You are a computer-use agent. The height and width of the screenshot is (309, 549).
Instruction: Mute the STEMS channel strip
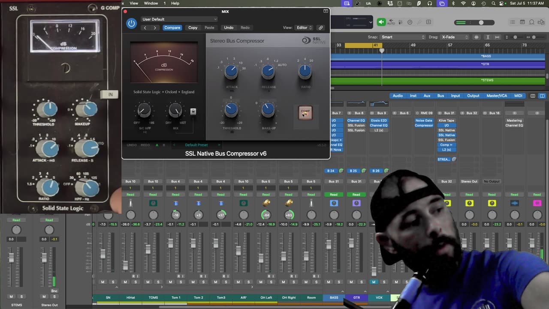pos(11,297)
